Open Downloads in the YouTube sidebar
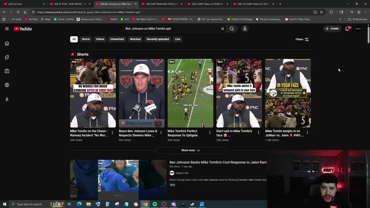 (7, 99)
